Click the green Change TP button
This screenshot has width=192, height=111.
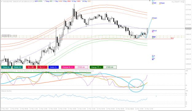96,67
